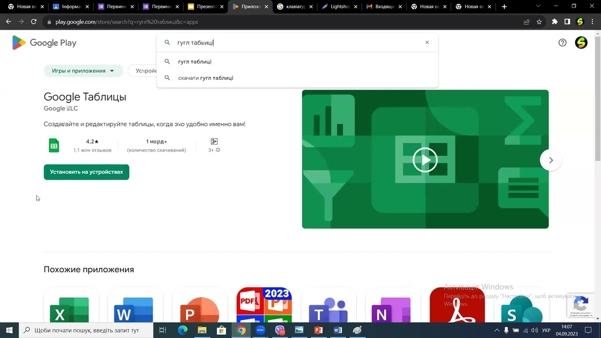Open the Google Таблицы app title
This screenshot has height=338, width=601.
85,97
